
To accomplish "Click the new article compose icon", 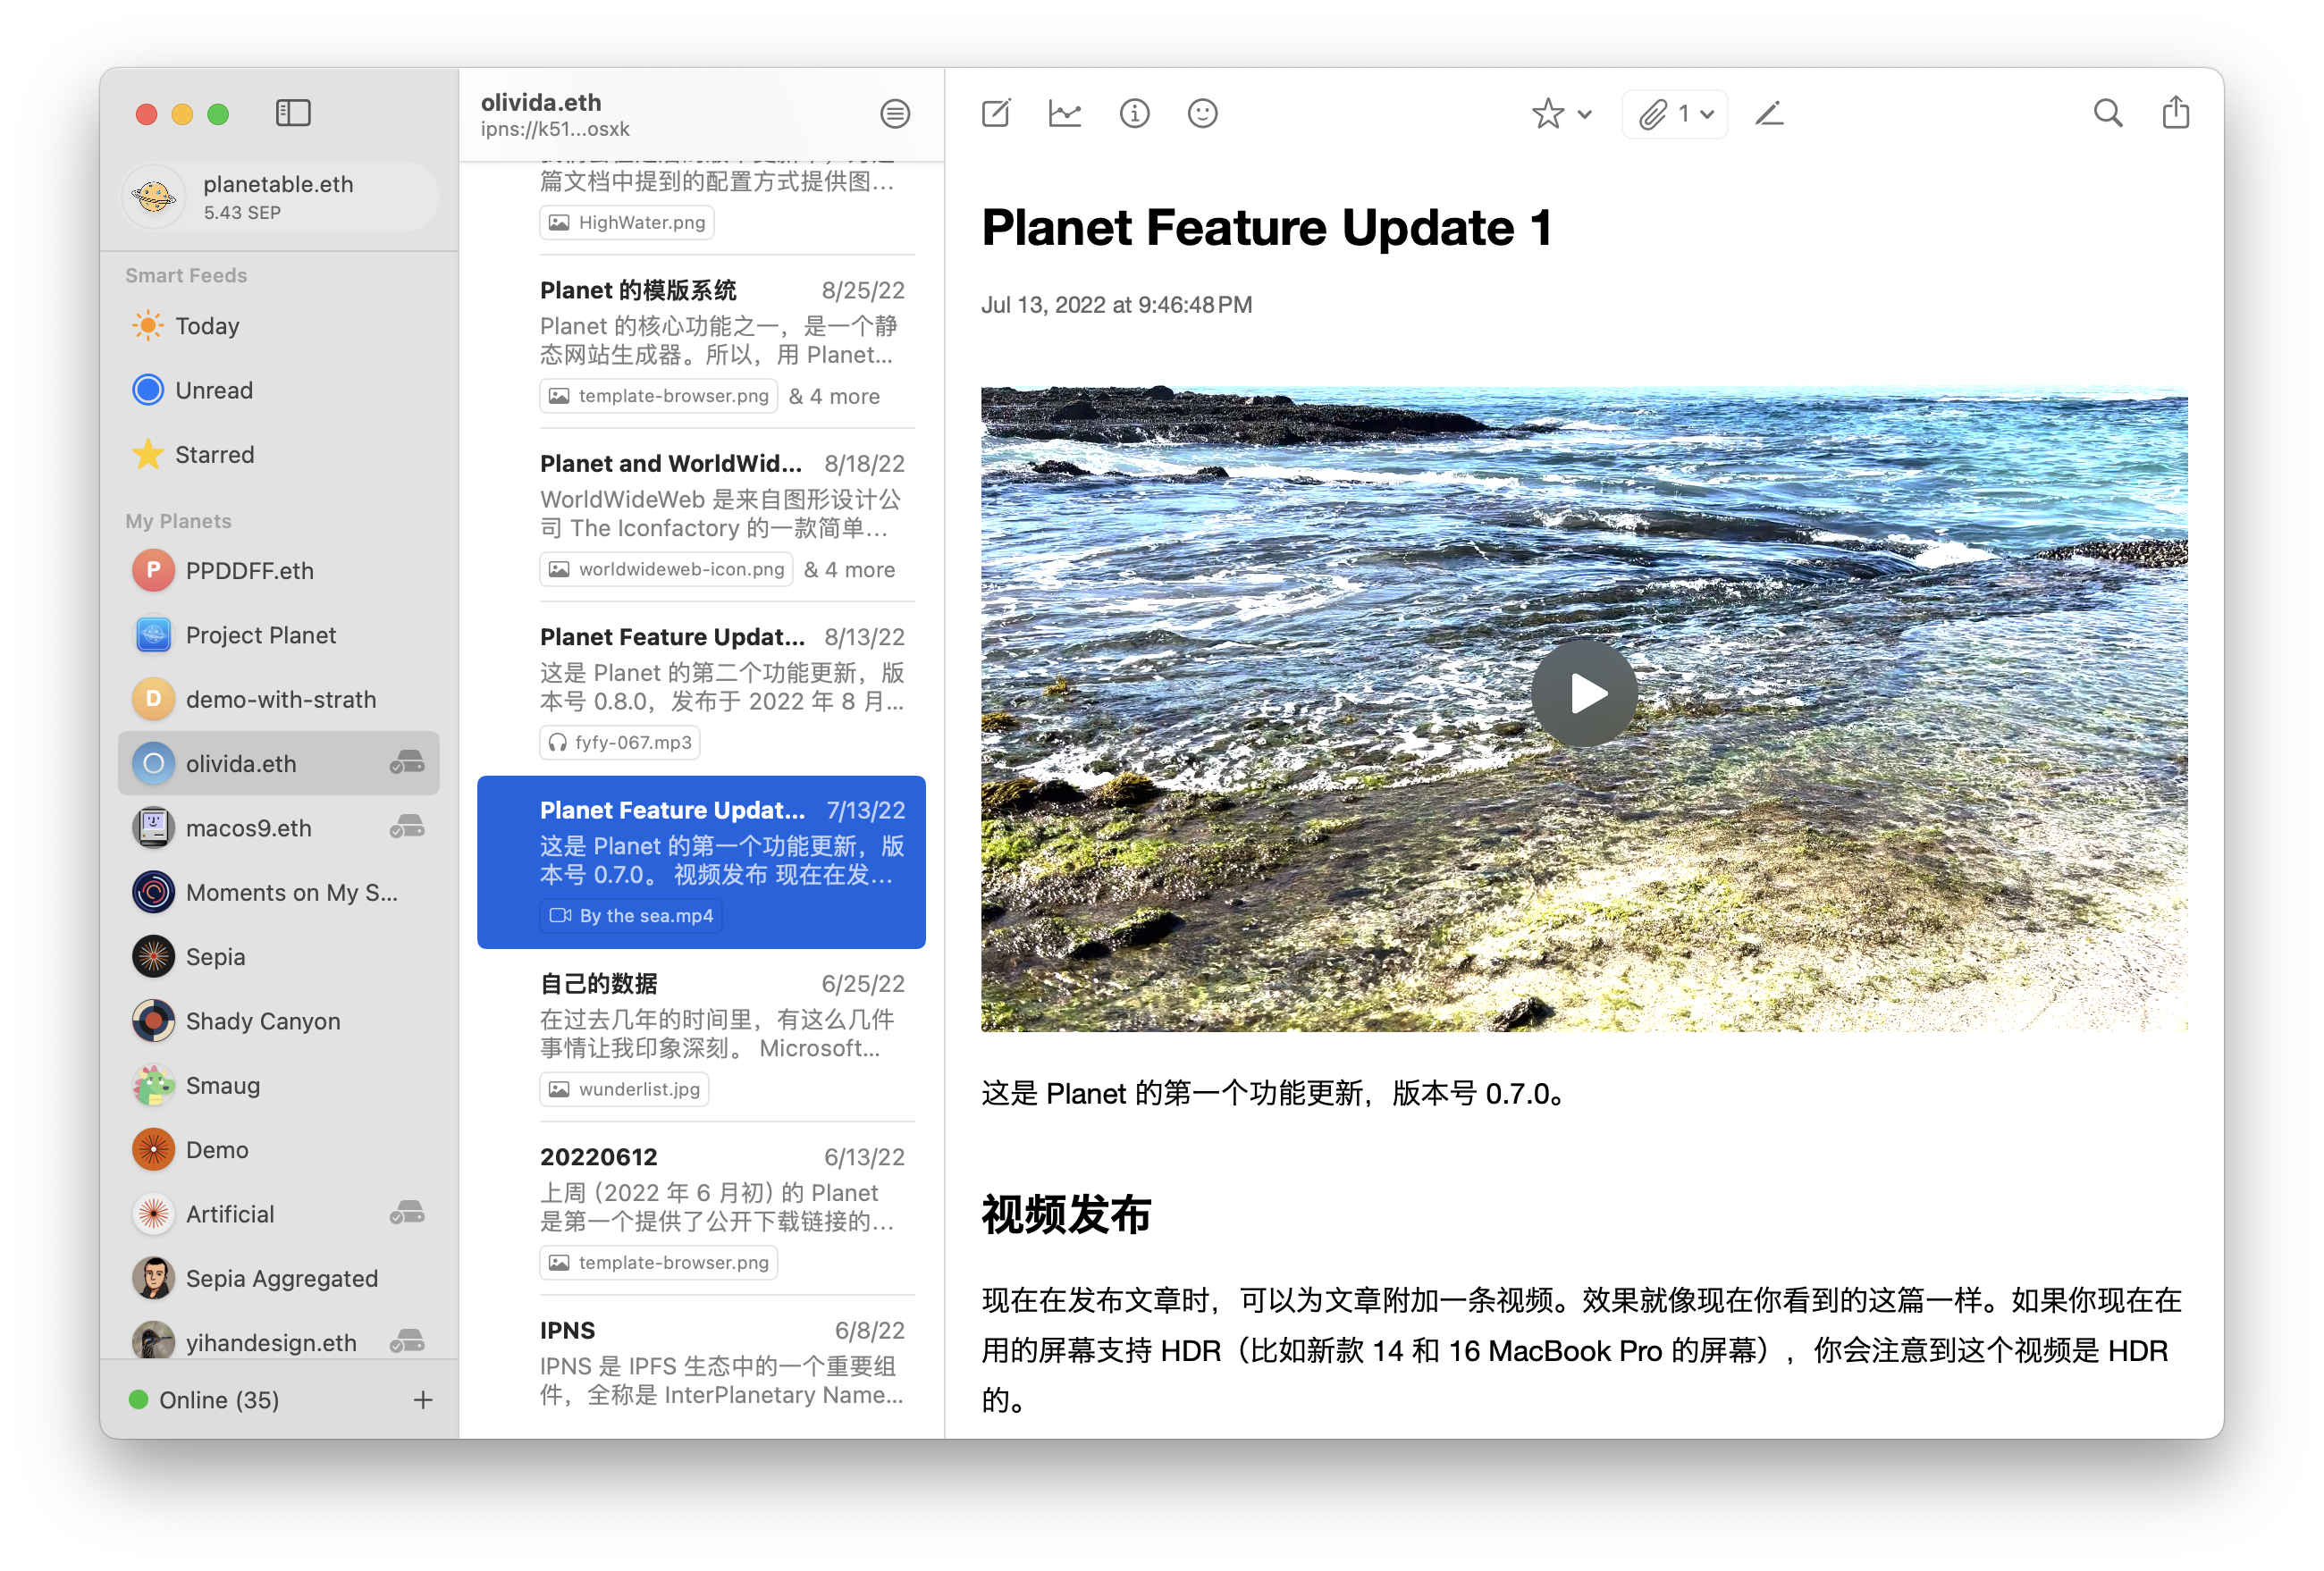I will (x=996, y=113).
